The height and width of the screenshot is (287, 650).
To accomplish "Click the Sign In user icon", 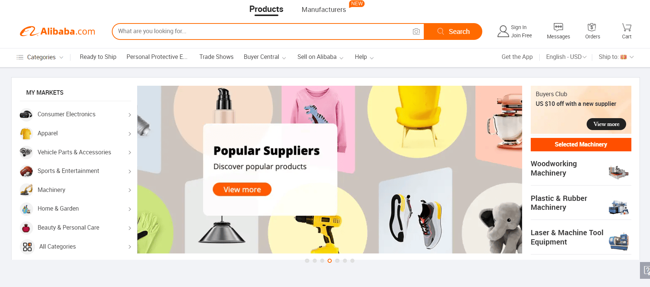I will [x=503, y=31].
